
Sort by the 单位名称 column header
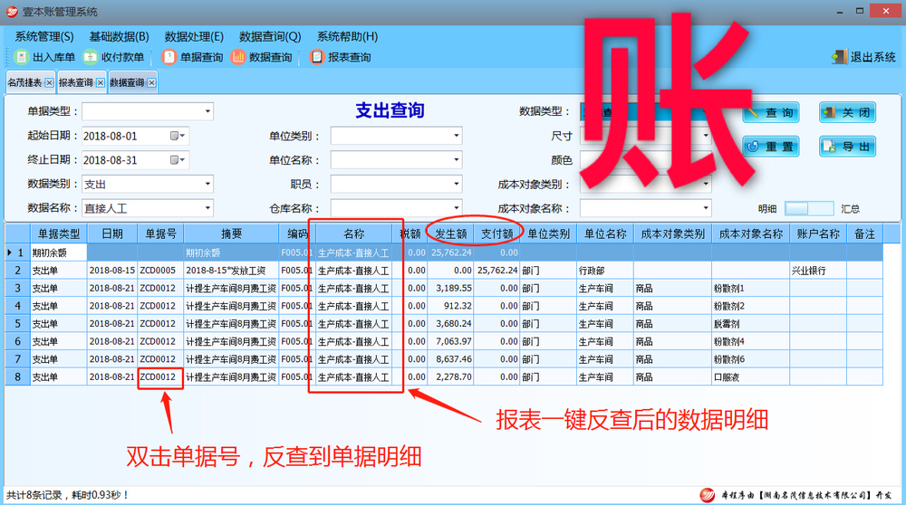pyautogui.click(x=605, y=233)
